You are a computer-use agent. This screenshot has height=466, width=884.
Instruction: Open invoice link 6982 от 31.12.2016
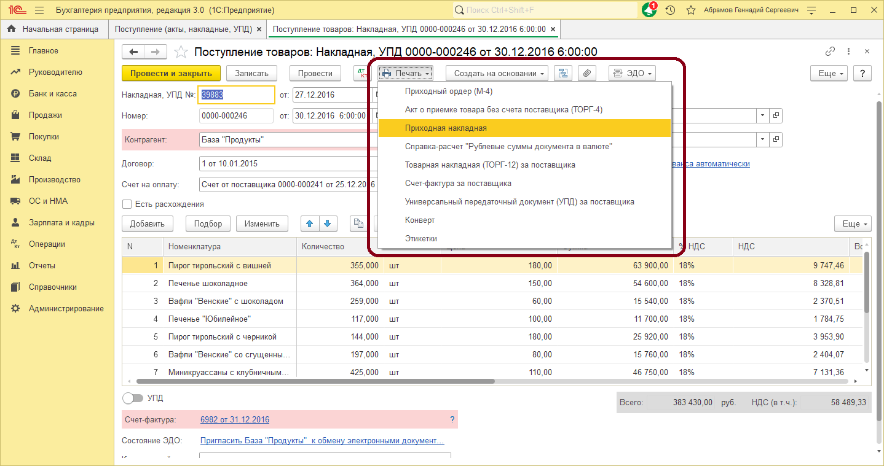[235, 419]
